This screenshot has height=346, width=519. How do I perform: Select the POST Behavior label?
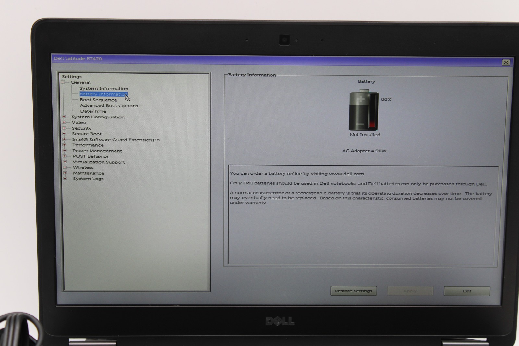coord(91,156)
